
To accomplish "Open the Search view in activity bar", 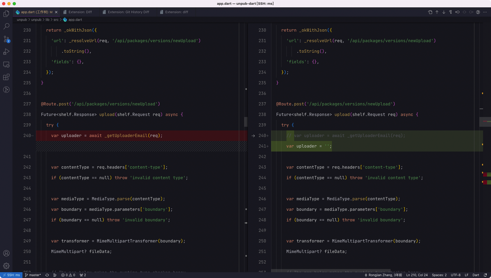I will click(6, 27).
